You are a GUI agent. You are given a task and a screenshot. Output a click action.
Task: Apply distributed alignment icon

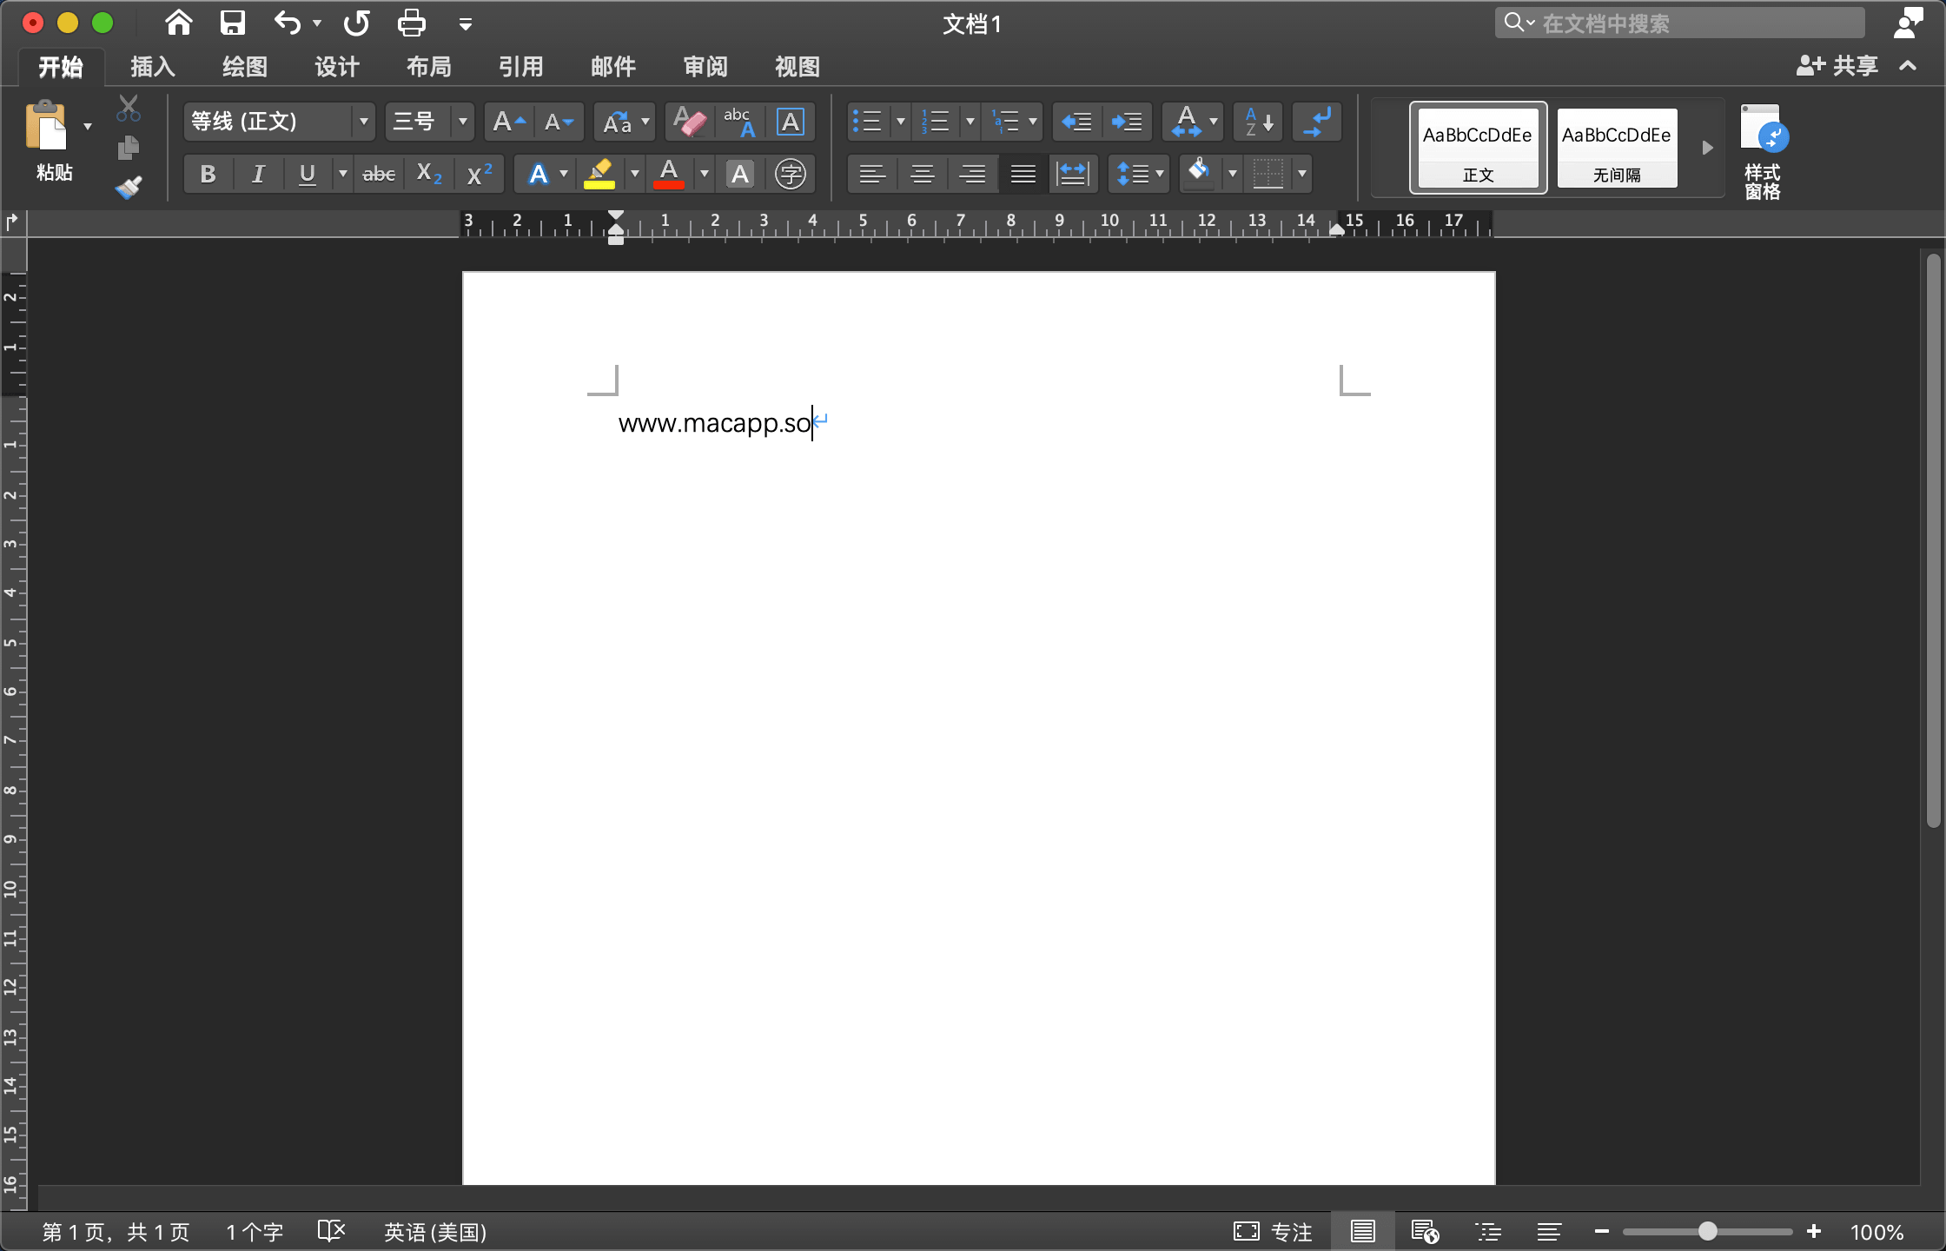tap(1074, 174)
